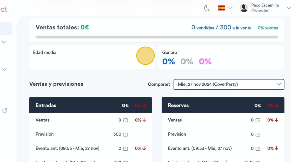Click the gray 0% gender percentage
This screenshot has width=291, height=162.
tap(187, 61)
